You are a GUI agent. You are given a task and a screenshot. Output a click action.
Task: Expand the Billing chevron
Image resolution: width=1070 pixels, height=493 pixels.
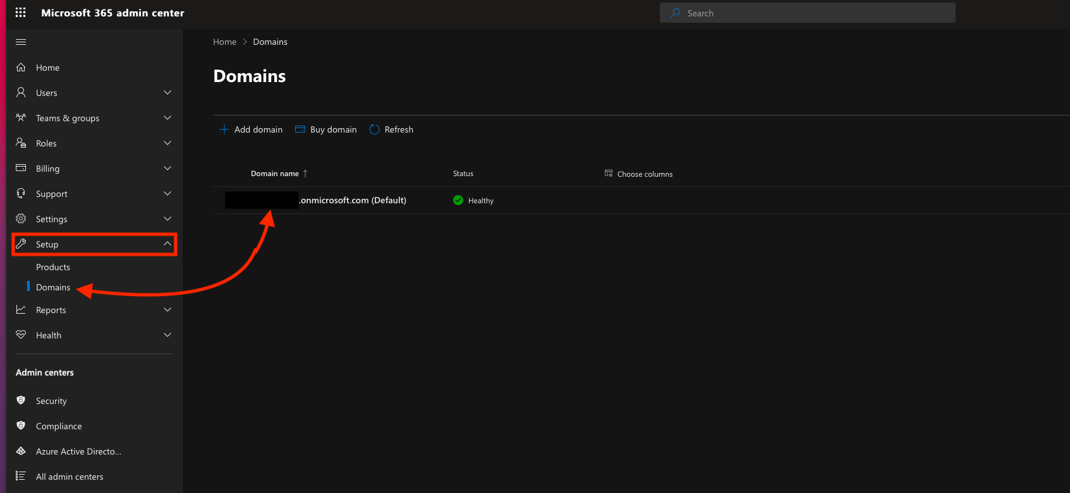pyautogui.click(x=167, y=168)
